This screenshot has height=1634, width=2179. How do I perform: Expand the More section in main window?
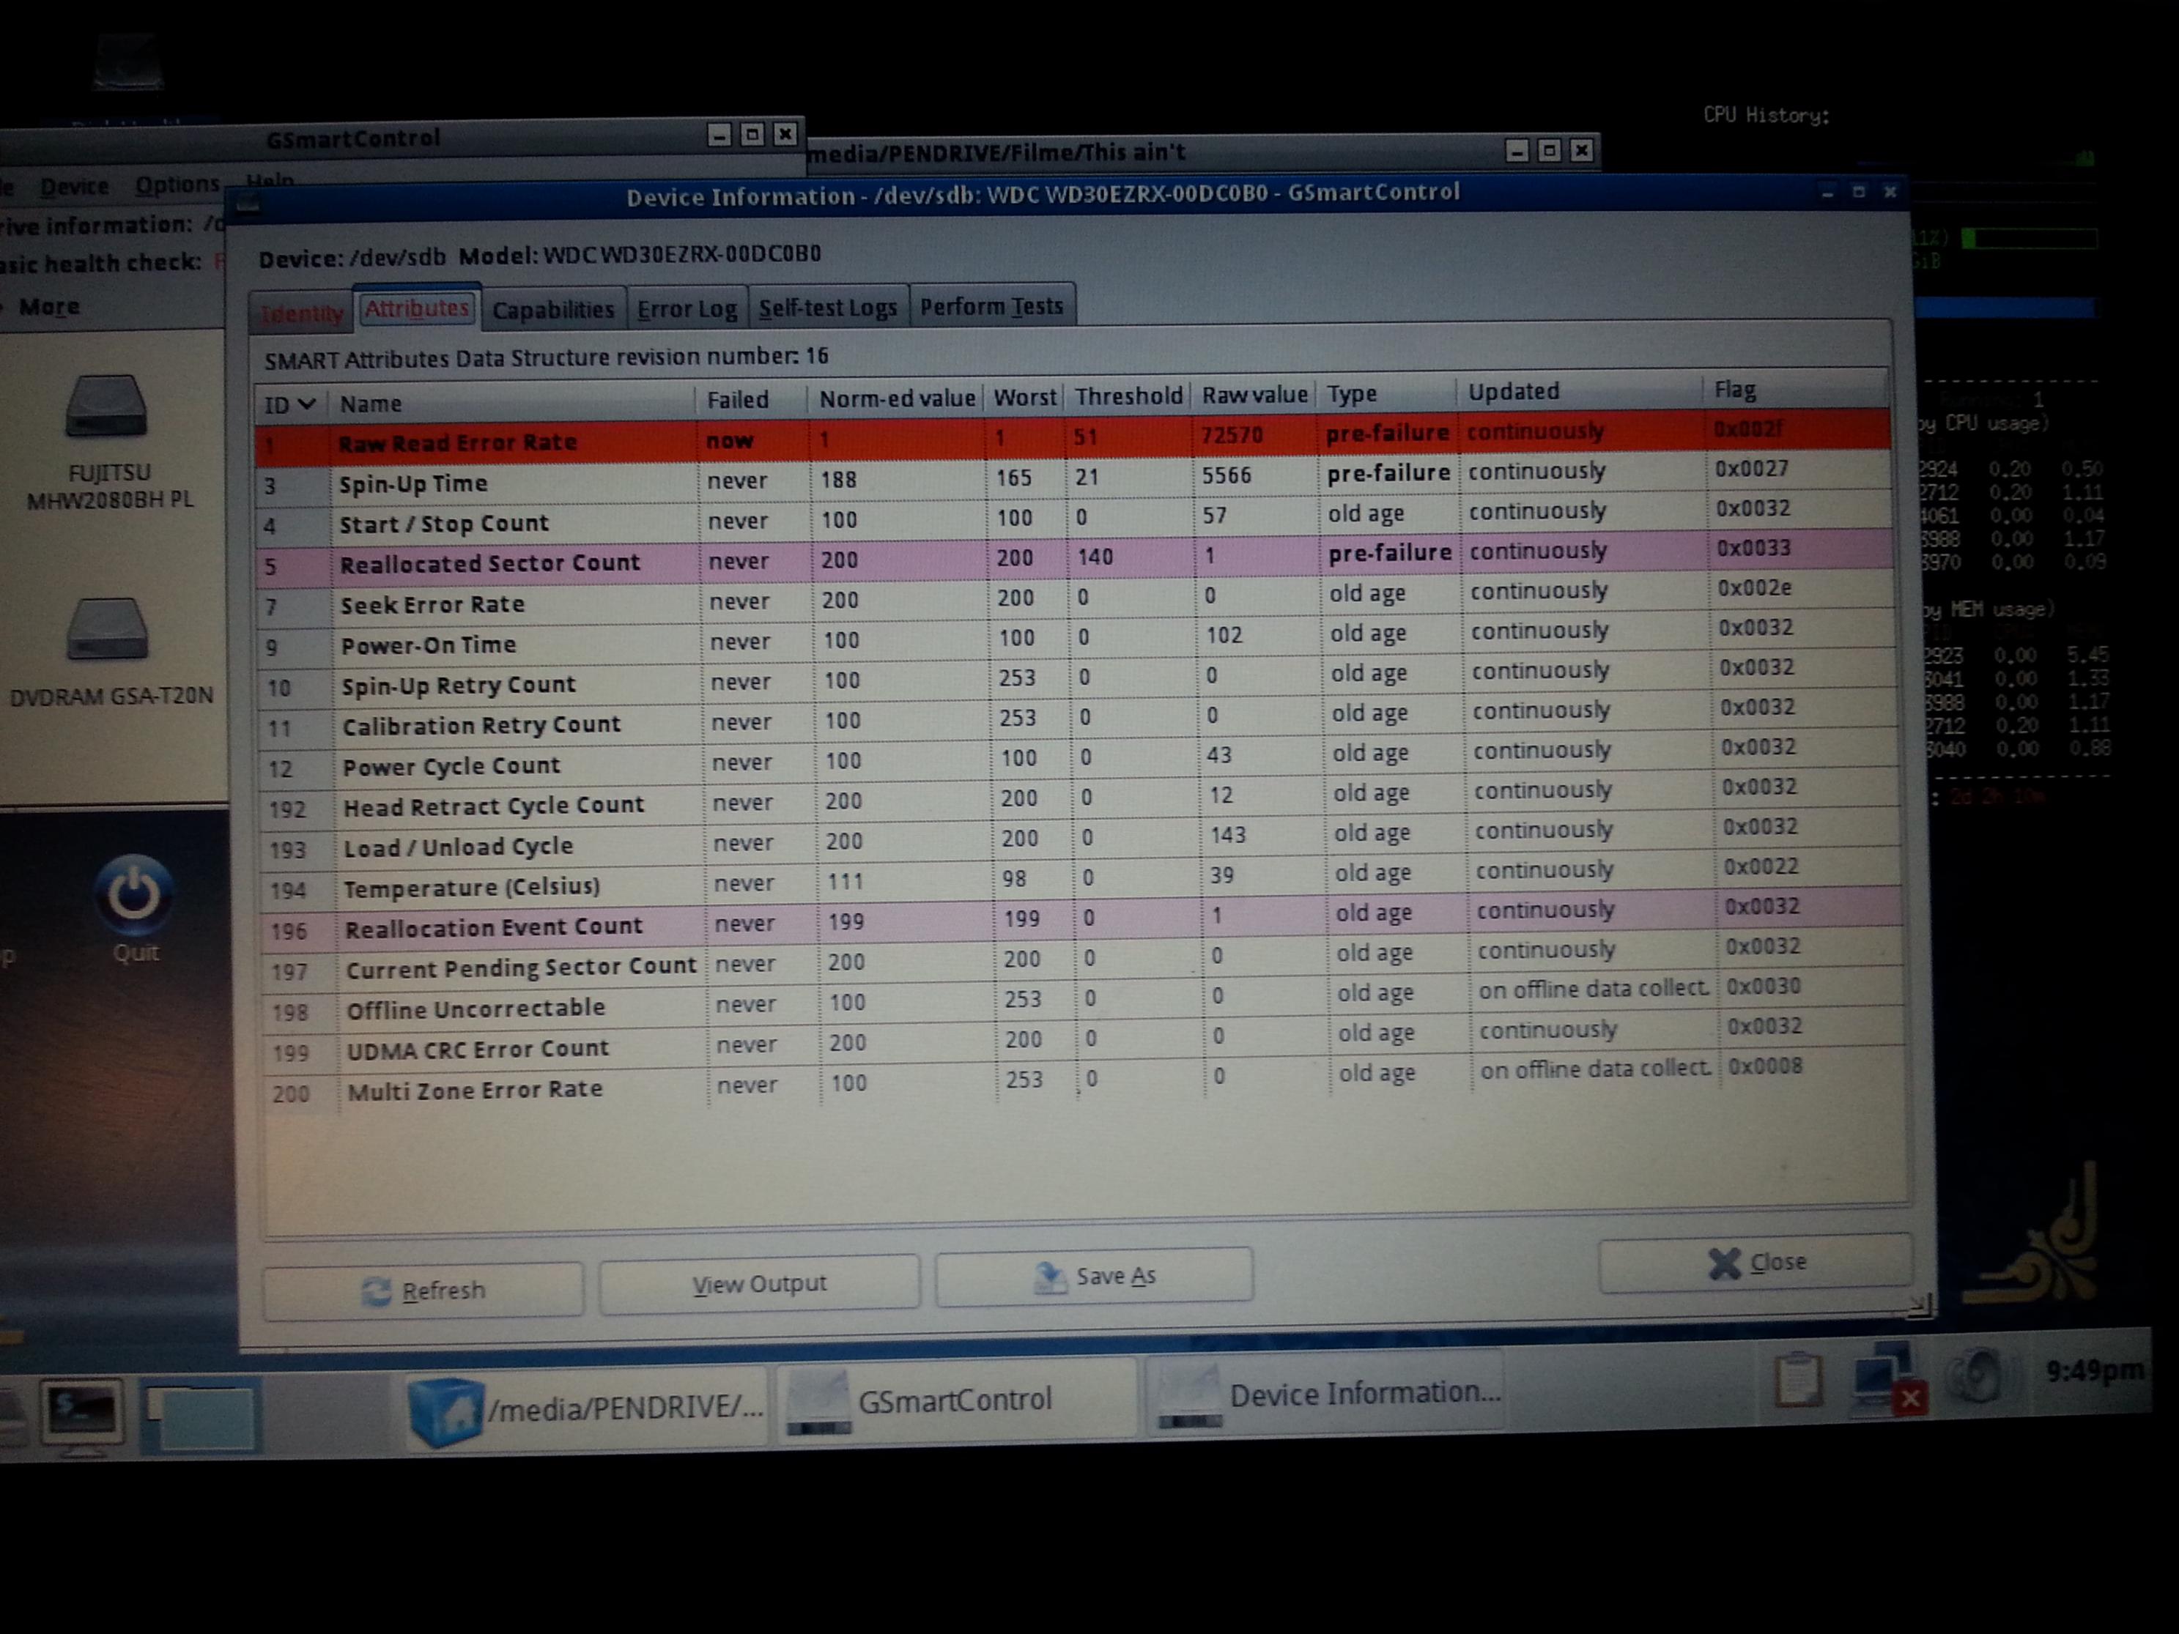tap(48, 308)
